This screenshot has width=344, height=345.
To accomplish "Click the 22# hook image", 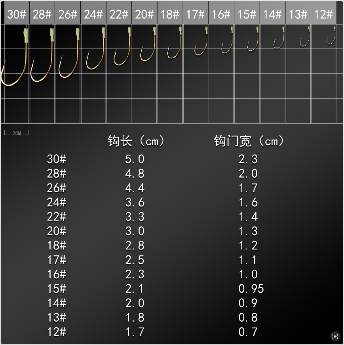I will [122, 52].
